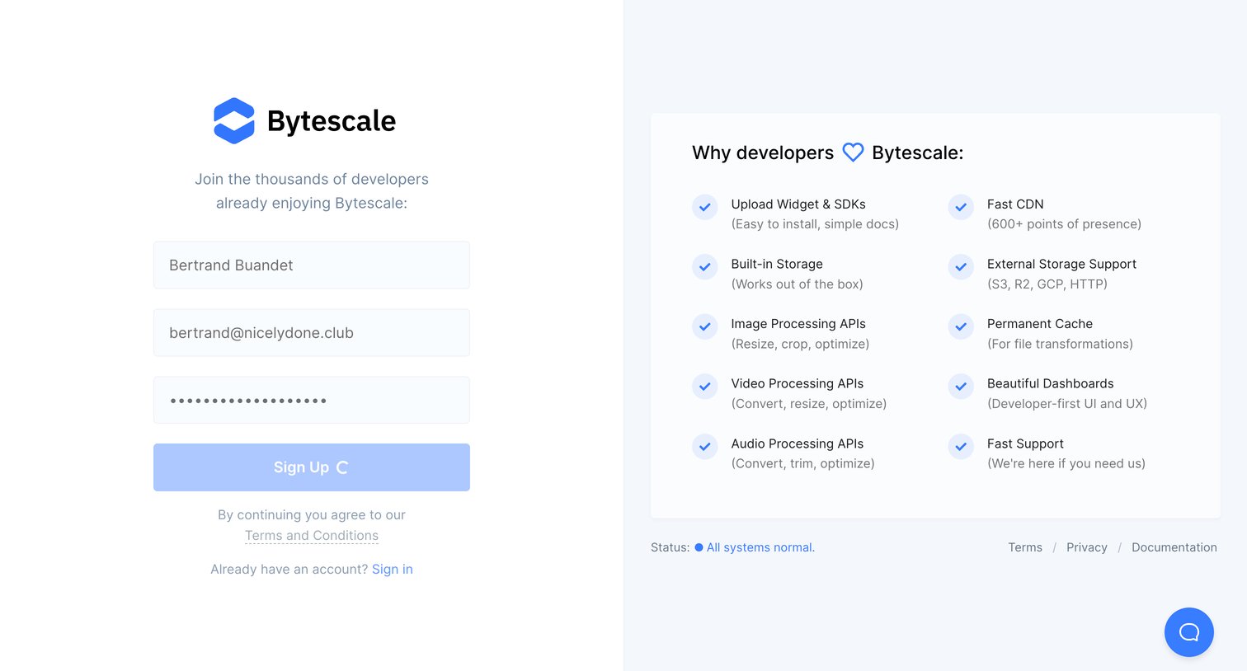Click 'By continuing you agree to our' text
Screen dimensions: 1247x671
[x=312, y=515]
